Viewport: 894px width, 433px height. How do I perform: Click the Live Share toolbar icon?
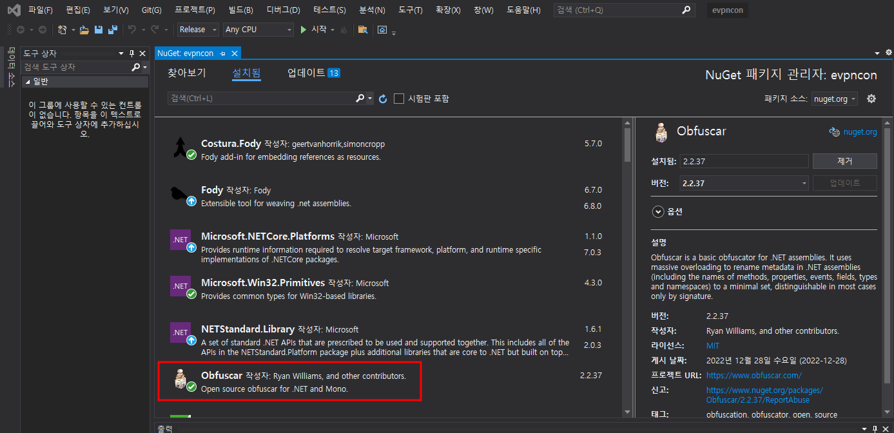click(382, 30)
